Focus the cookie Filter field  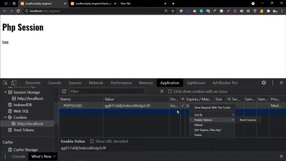click(107, 91)
